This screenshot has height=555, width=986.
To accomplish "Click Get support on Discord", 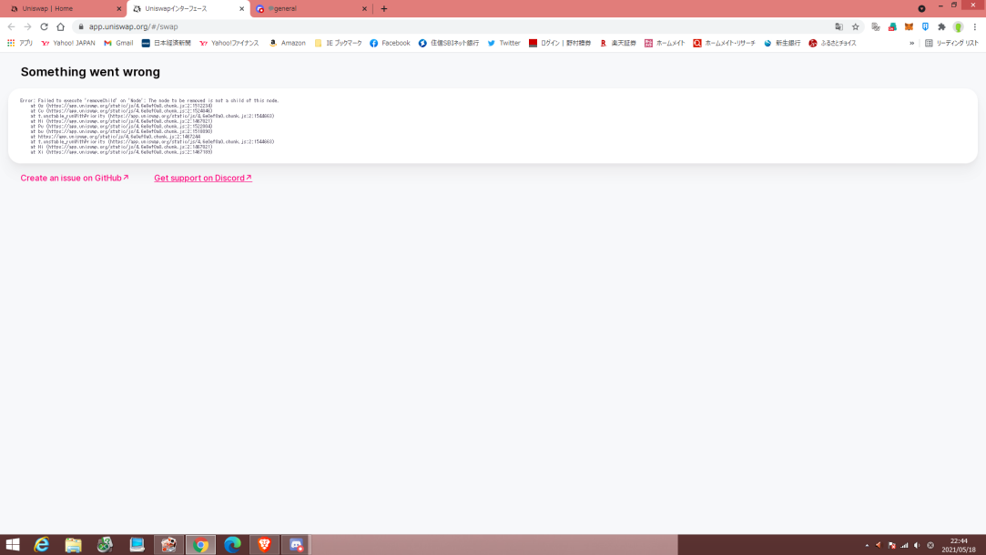I will click(202, 178).
